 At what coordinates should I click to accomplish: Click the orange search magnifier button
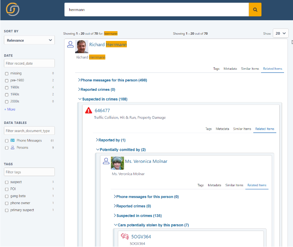tap(255, 9)
